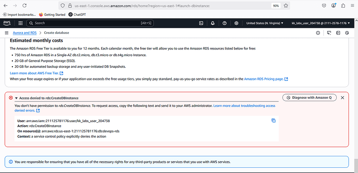Viewport: 358px width, 173px height.
Task: Open the info panel icon
Action: [318, 33]
